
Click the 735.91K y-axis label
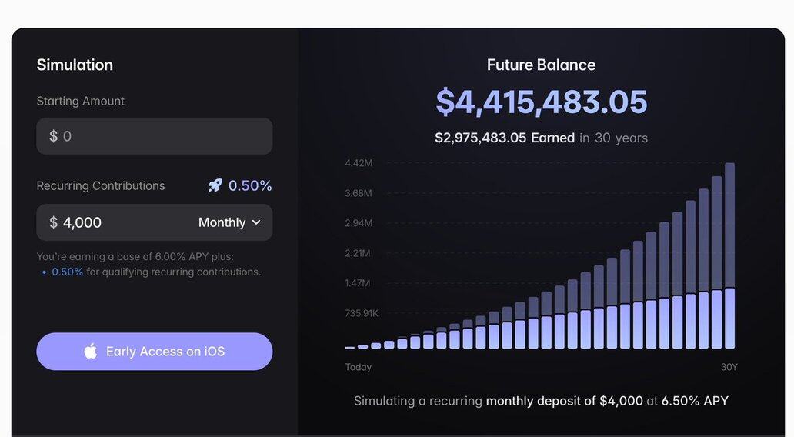pos(361,313)
